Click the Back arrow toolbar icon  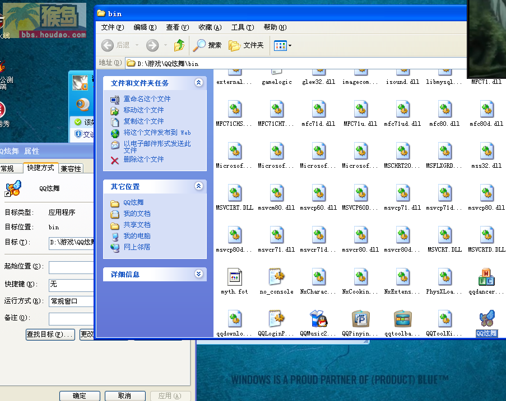pyautogui.click(x=108, y=45)
